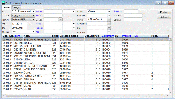The height and width of the screenshot is (99, 175).
Task: Click the Od date field 1.1.2011
Action: (19, 24)
